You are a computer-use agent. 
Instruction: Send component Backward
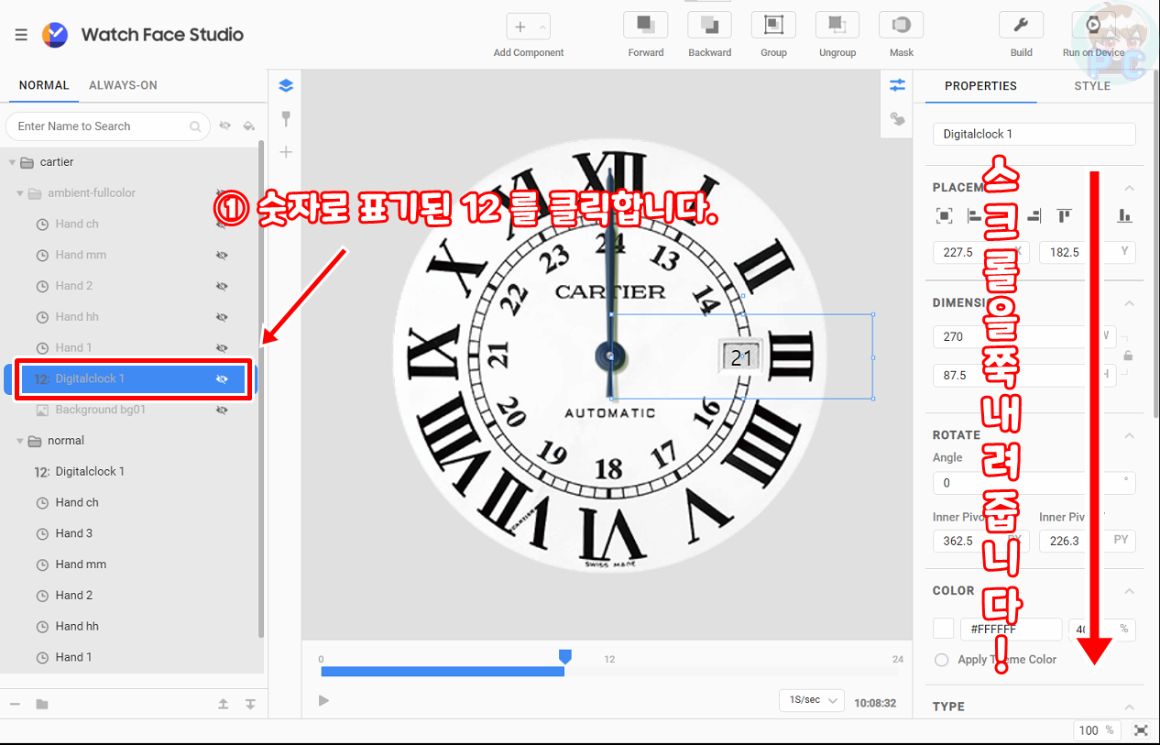tap(710, 25)
